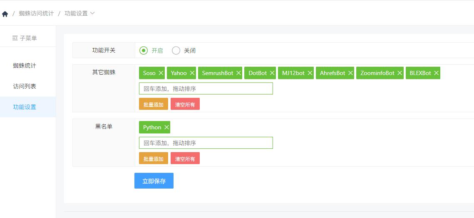
Task: Click the ZoominfoBot tag label
Action: (x=377, y=73)
